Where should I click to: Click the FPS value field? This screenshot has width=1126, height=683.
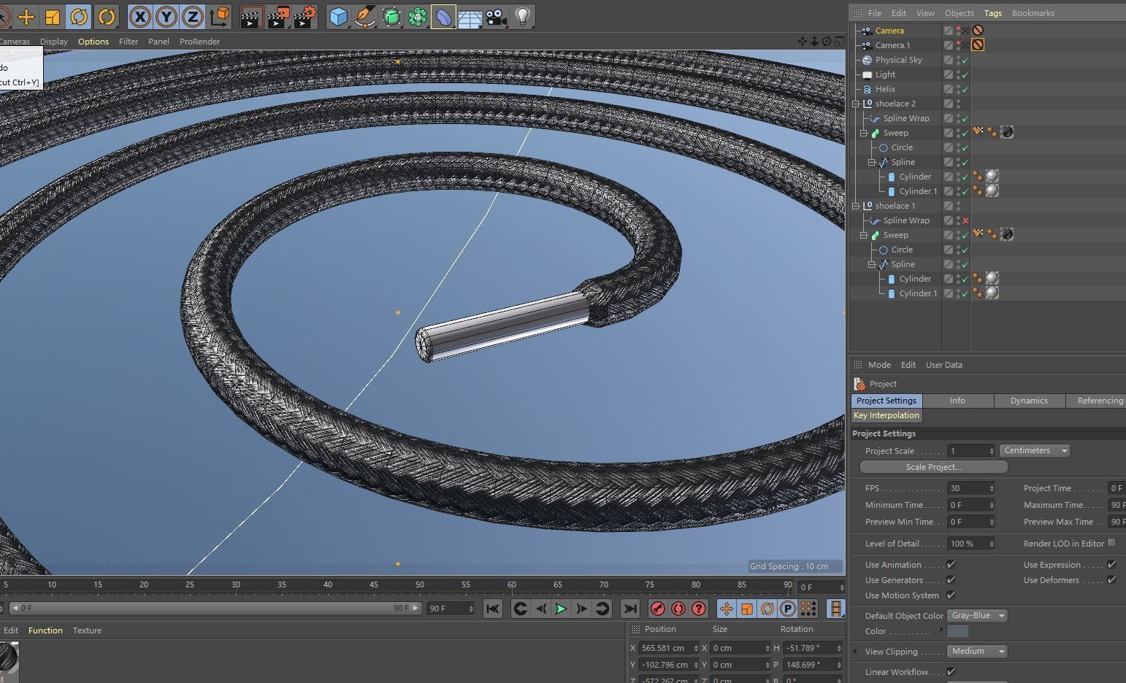click(x=970, y=488)
